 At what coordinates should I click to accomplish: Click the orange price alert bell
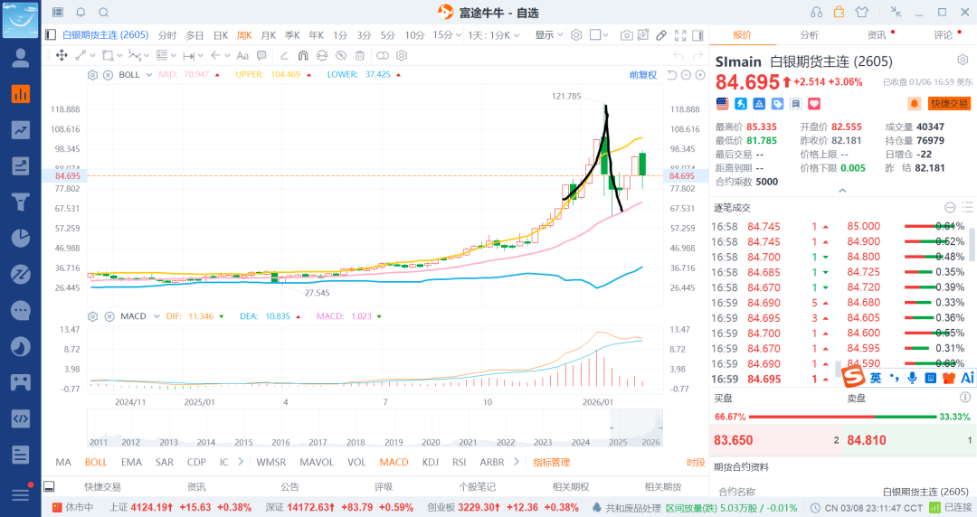pos(914,103)
